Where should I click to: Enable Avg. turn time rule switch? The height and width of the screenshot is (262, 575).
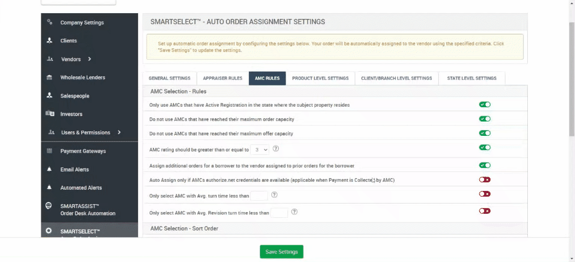click(484, 194)
